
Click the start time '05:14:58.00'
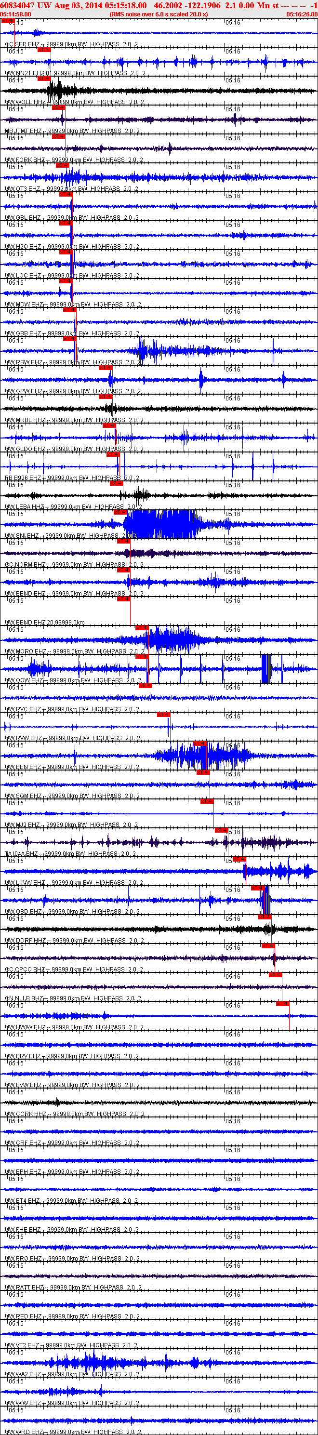click(15, 14)
